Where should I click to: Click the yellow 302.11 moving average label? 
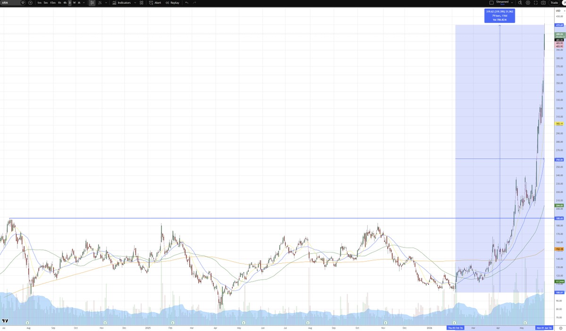[x=559, y=124]
